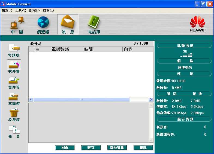Open the 瀏覽器 browser globe icon
Viewport: 214px width, 154px height.
pyautogui.click(x=43, y=22)
